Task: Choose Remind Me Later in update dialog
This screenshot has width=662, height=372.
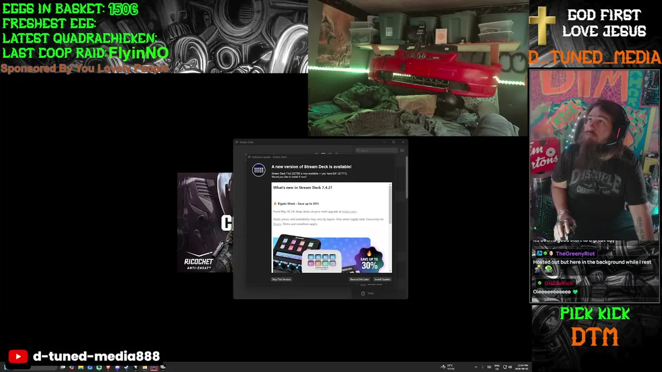Action: tap(359, 280)
